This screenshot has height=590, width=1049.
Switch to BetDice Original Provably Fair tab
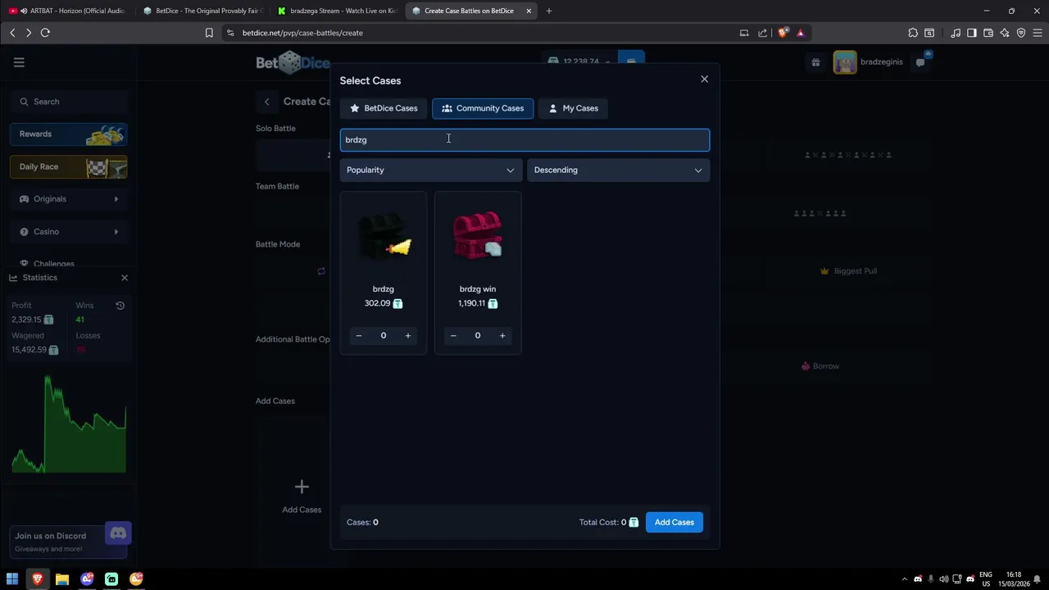click(202, 11)
